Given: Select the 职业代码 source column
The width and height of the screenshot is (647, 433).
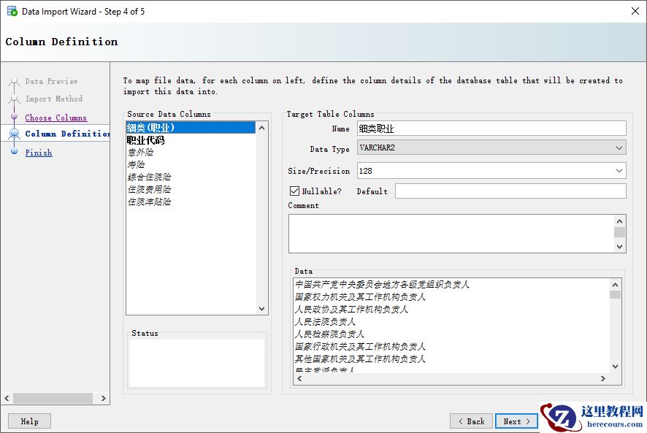Looking at the screenshot, I should (146, 140).
